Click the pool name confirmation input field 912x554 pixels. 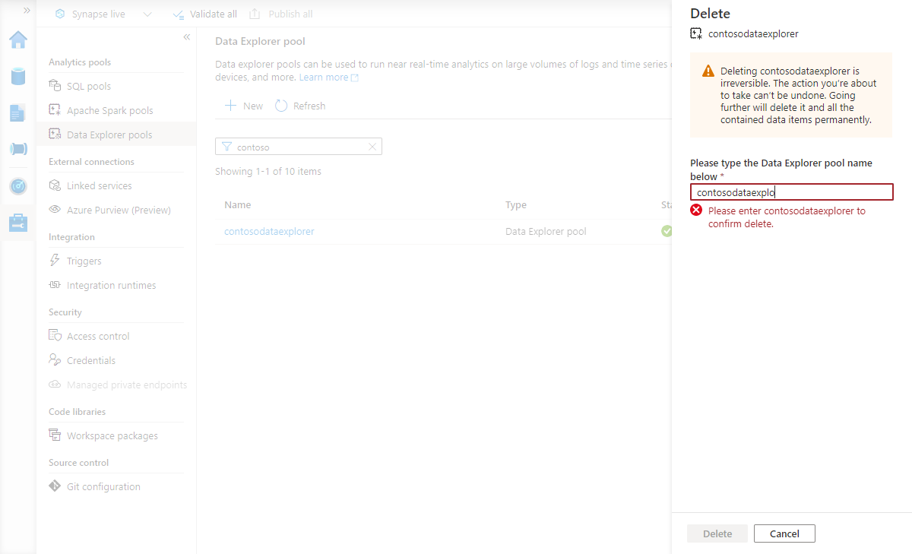coord(791,192)
